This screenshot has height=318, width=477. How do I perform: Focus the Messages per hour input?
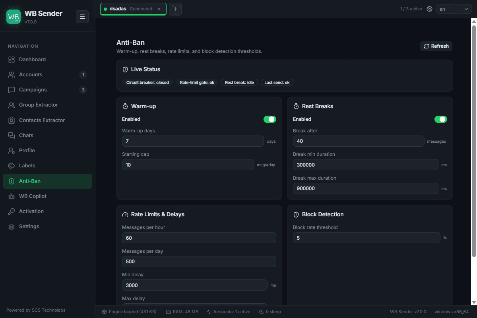click(199, 238)
